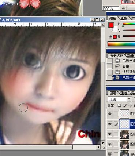Screen dimensions: 135x156
Task: Open the blend mode dropdown showing 正常
Action: click(x=120, y=99)
